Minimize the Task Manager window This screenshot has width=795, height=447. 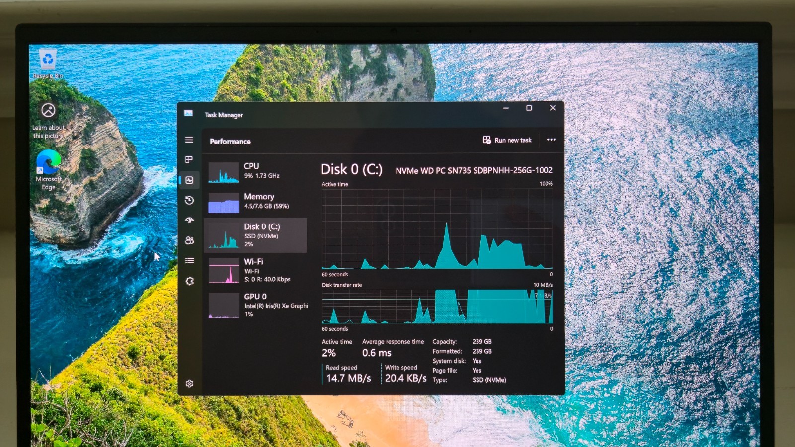pyautogui.click(x=506, y=108)
